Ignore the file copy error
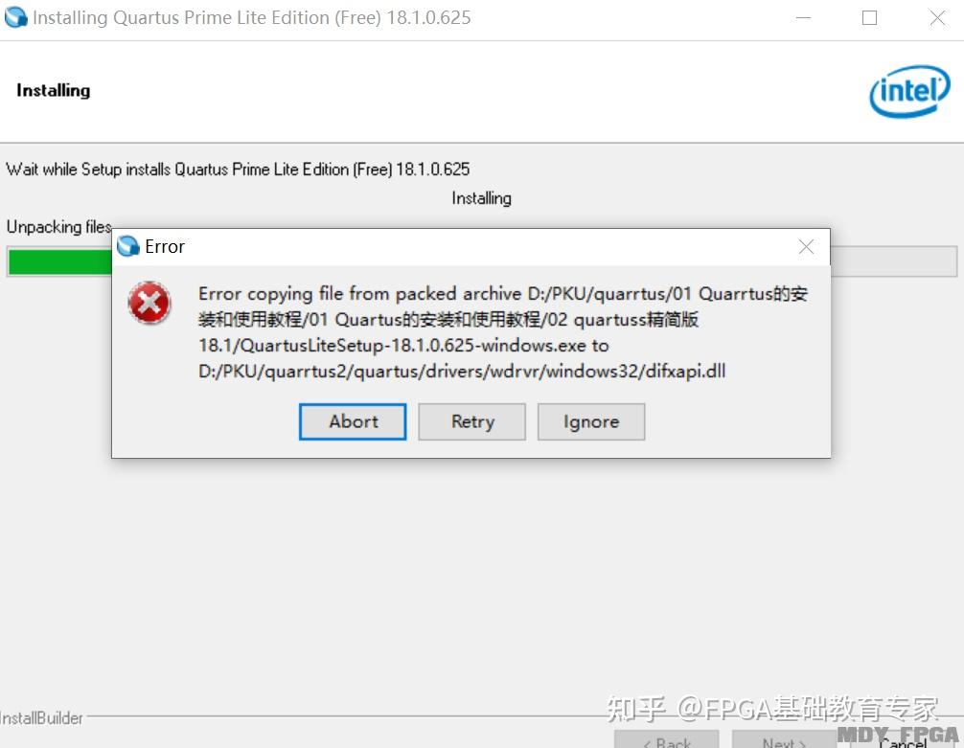This screenshot has width=964, height=748. [x=591, y=421]
